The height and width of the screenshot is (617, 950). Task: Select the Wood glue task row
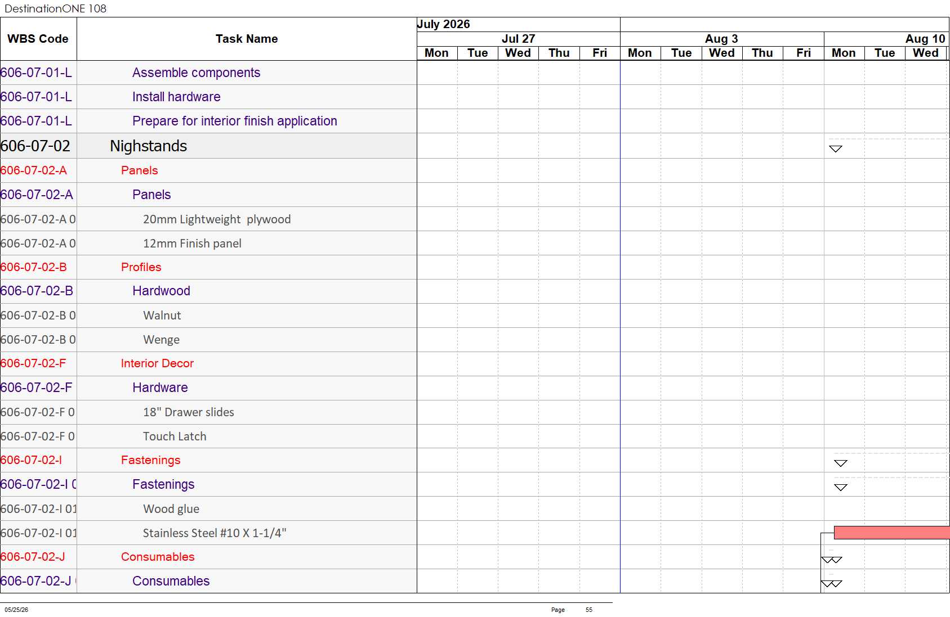(x=208, y=509)
